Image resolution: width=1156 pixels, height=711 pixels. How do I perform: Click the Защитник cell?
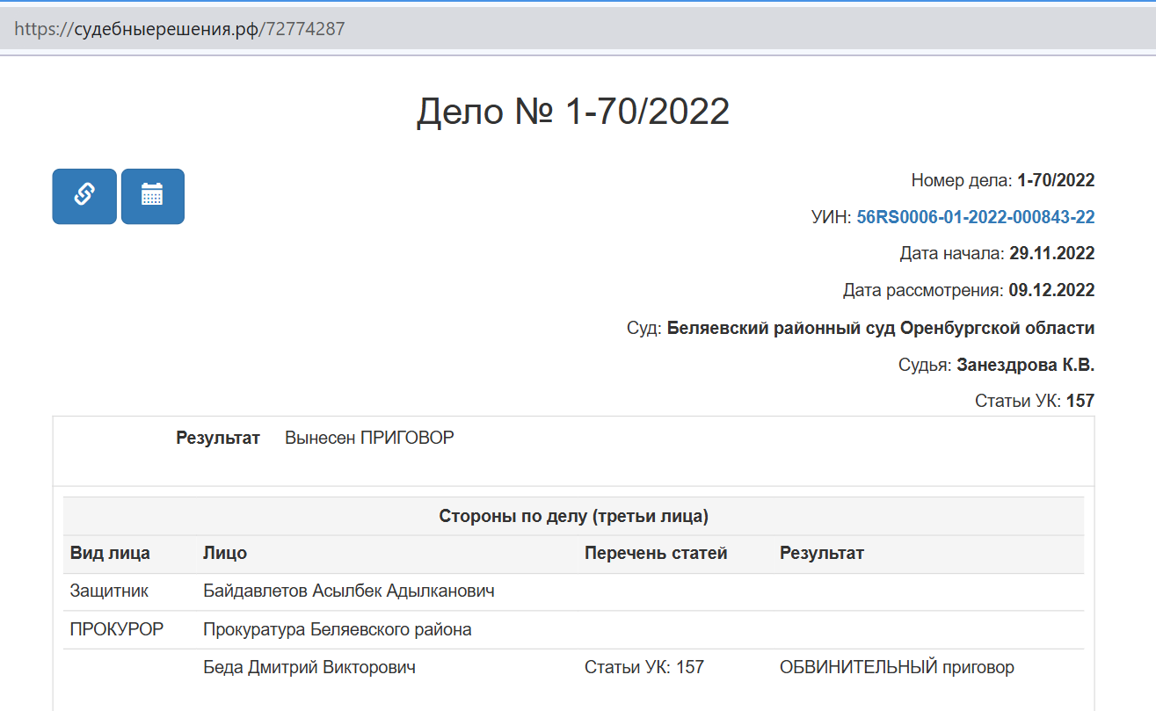point(110,591)
